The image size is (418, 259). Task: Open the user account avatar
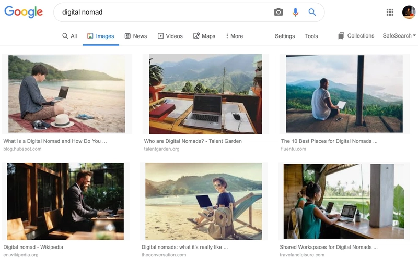[x=409, y=12]
